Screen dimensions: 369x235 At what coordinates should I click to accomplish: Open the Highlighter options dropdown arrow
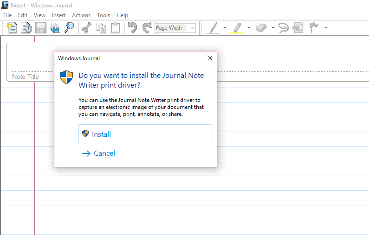click(249, 28)
